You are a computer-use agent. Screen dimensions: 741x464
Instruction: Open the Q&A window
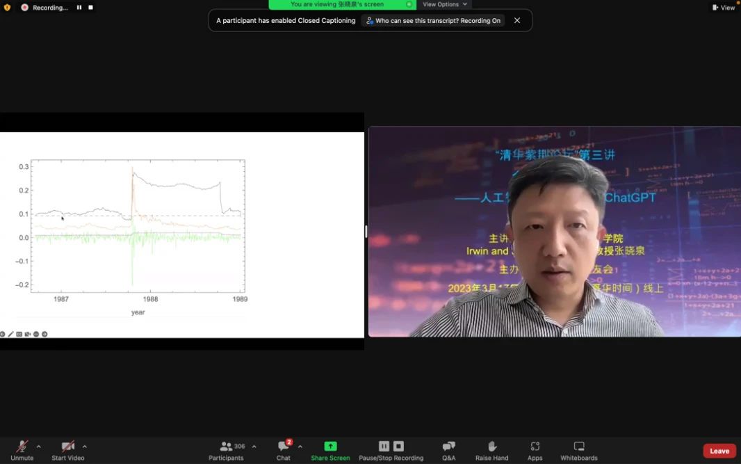coord(448,450)
